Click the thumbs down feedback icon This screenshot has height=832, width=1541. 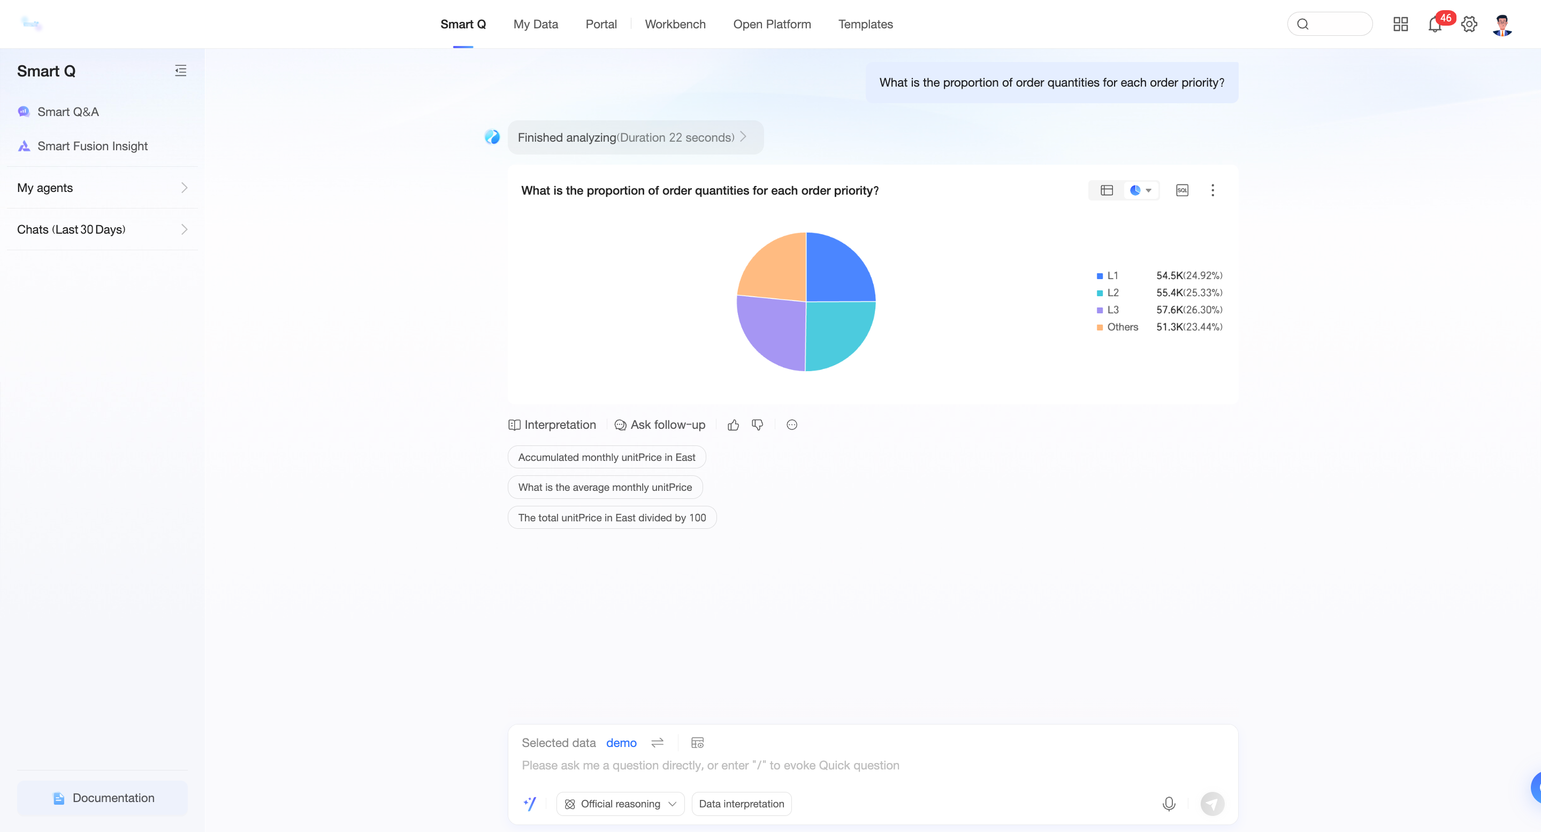click(x=757, y=425)
